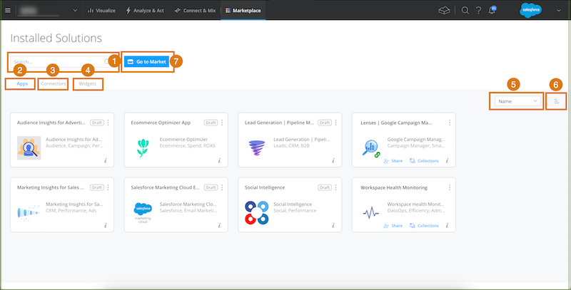Click the Workspace Health Monitoring card title
This screenshot has height=290, width=571.
pyautogui.click(x=394, y=187)
